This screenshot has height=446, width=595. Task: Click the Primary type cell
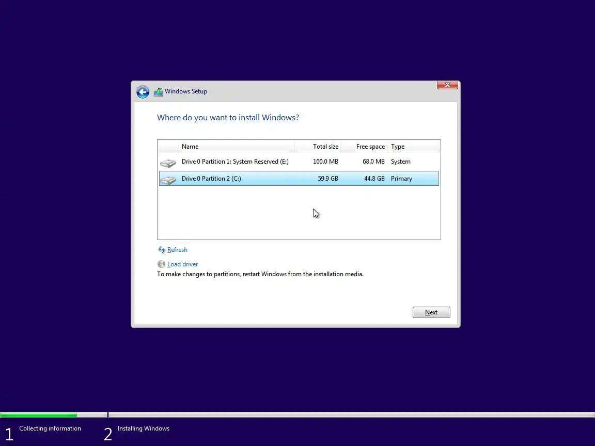(401, 179)
